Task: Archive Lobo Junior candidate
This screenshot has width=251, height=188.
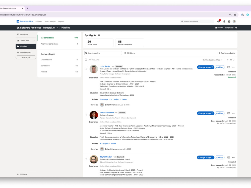Action: [x=219, y=67]
